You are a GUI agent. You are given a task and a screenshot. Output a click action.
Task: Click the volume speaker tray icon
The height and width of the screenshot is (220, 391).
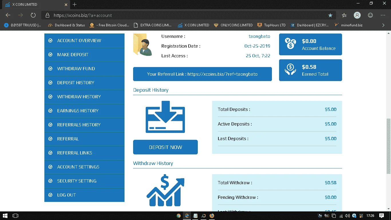pyautogui.click(x=347, y=216)
